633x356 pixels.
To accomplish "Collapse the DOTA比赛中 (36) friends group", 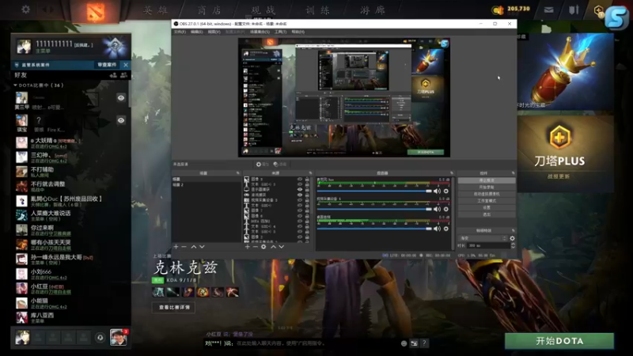I will point(15,85).
